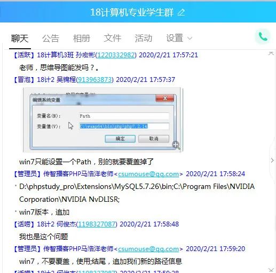Screen dimensions: 276x273
Task: Click the edit pencil icon beside group name
Action: point(182,12)
